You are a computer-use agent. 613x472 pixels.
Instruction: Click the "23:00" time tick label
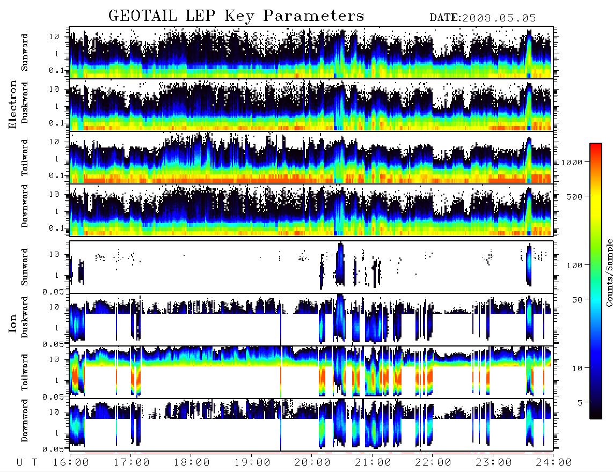[493, 462]
